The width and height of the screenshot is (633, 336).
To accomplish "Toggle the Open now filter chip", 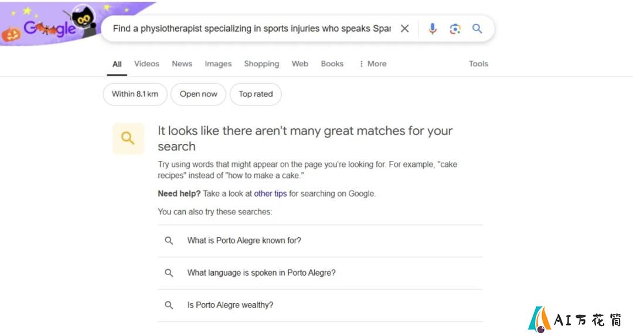I will (198, 94).
